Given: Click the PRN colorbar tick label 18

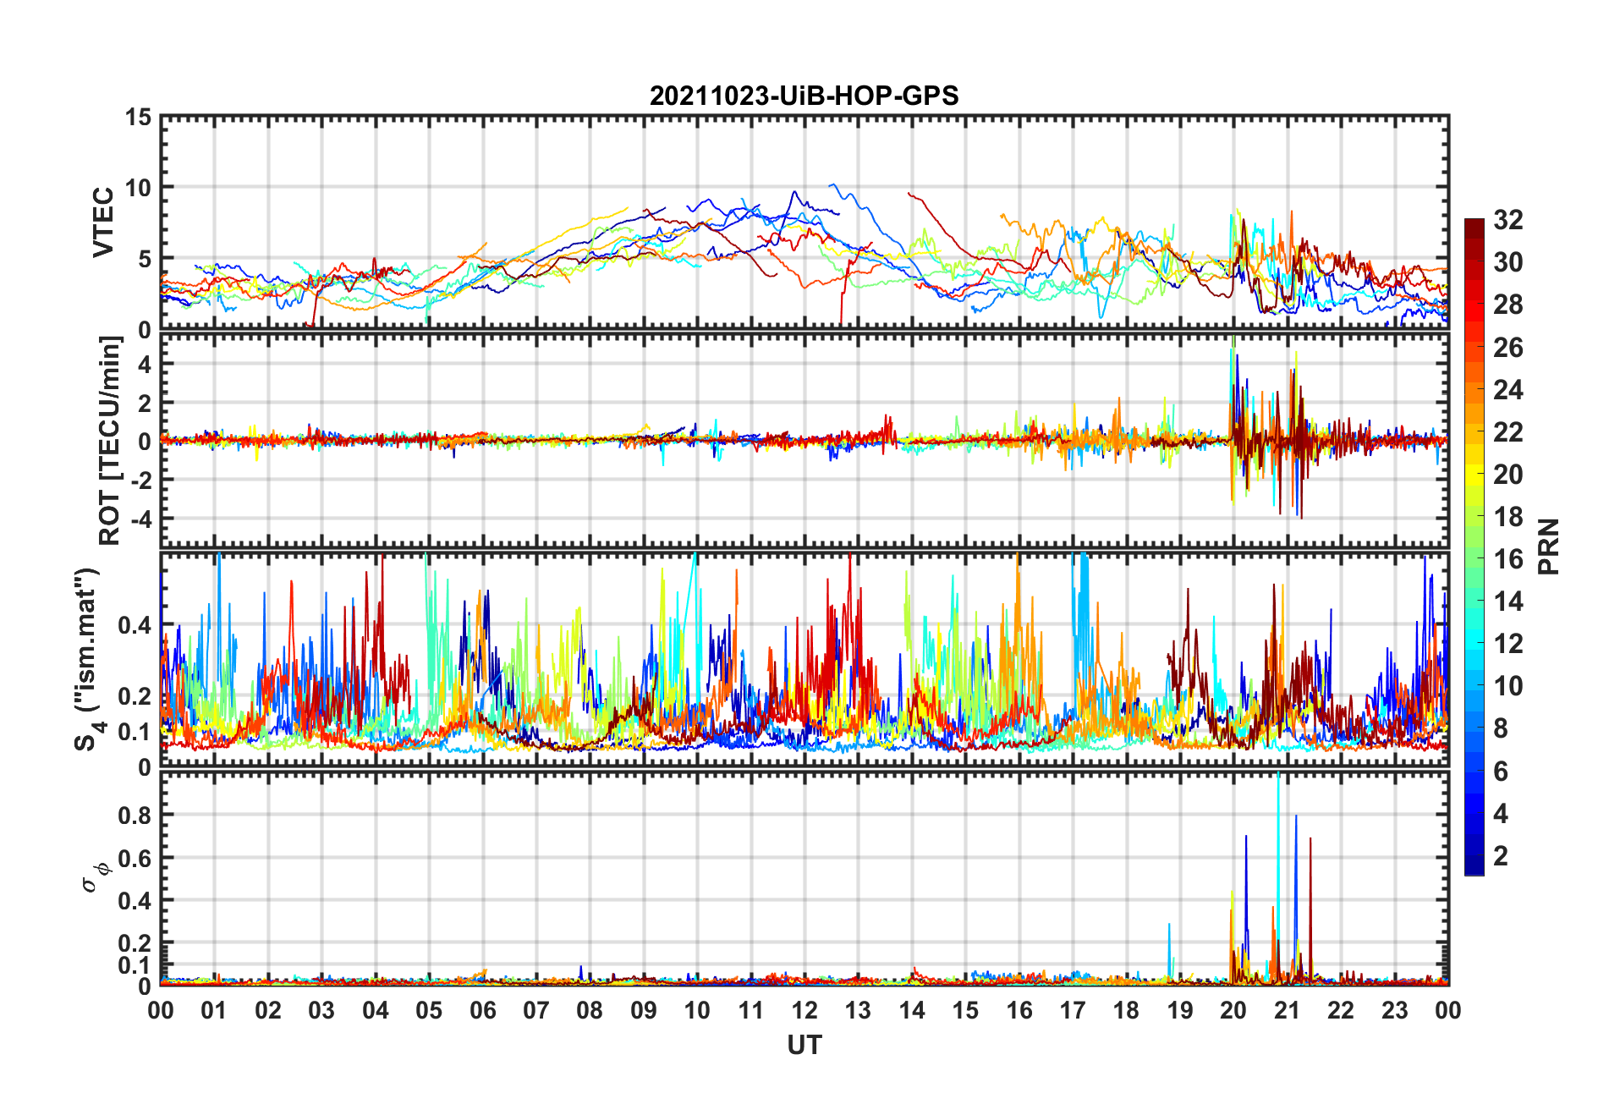Looking at the screenshot, I should click(x=1507, y=516).
